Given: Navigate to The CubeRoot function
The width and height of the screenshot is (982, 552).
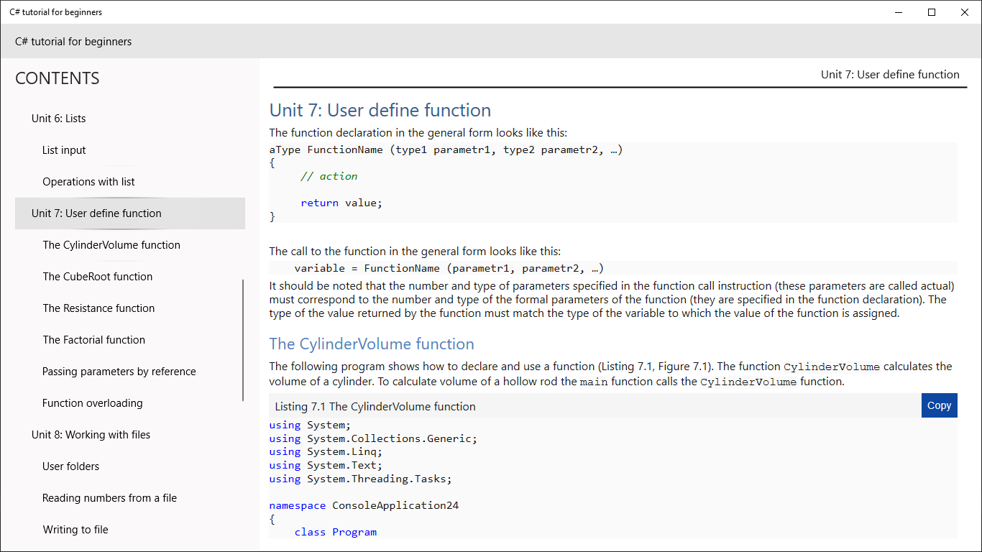Looking at the screenshot, I should (98, 277).
